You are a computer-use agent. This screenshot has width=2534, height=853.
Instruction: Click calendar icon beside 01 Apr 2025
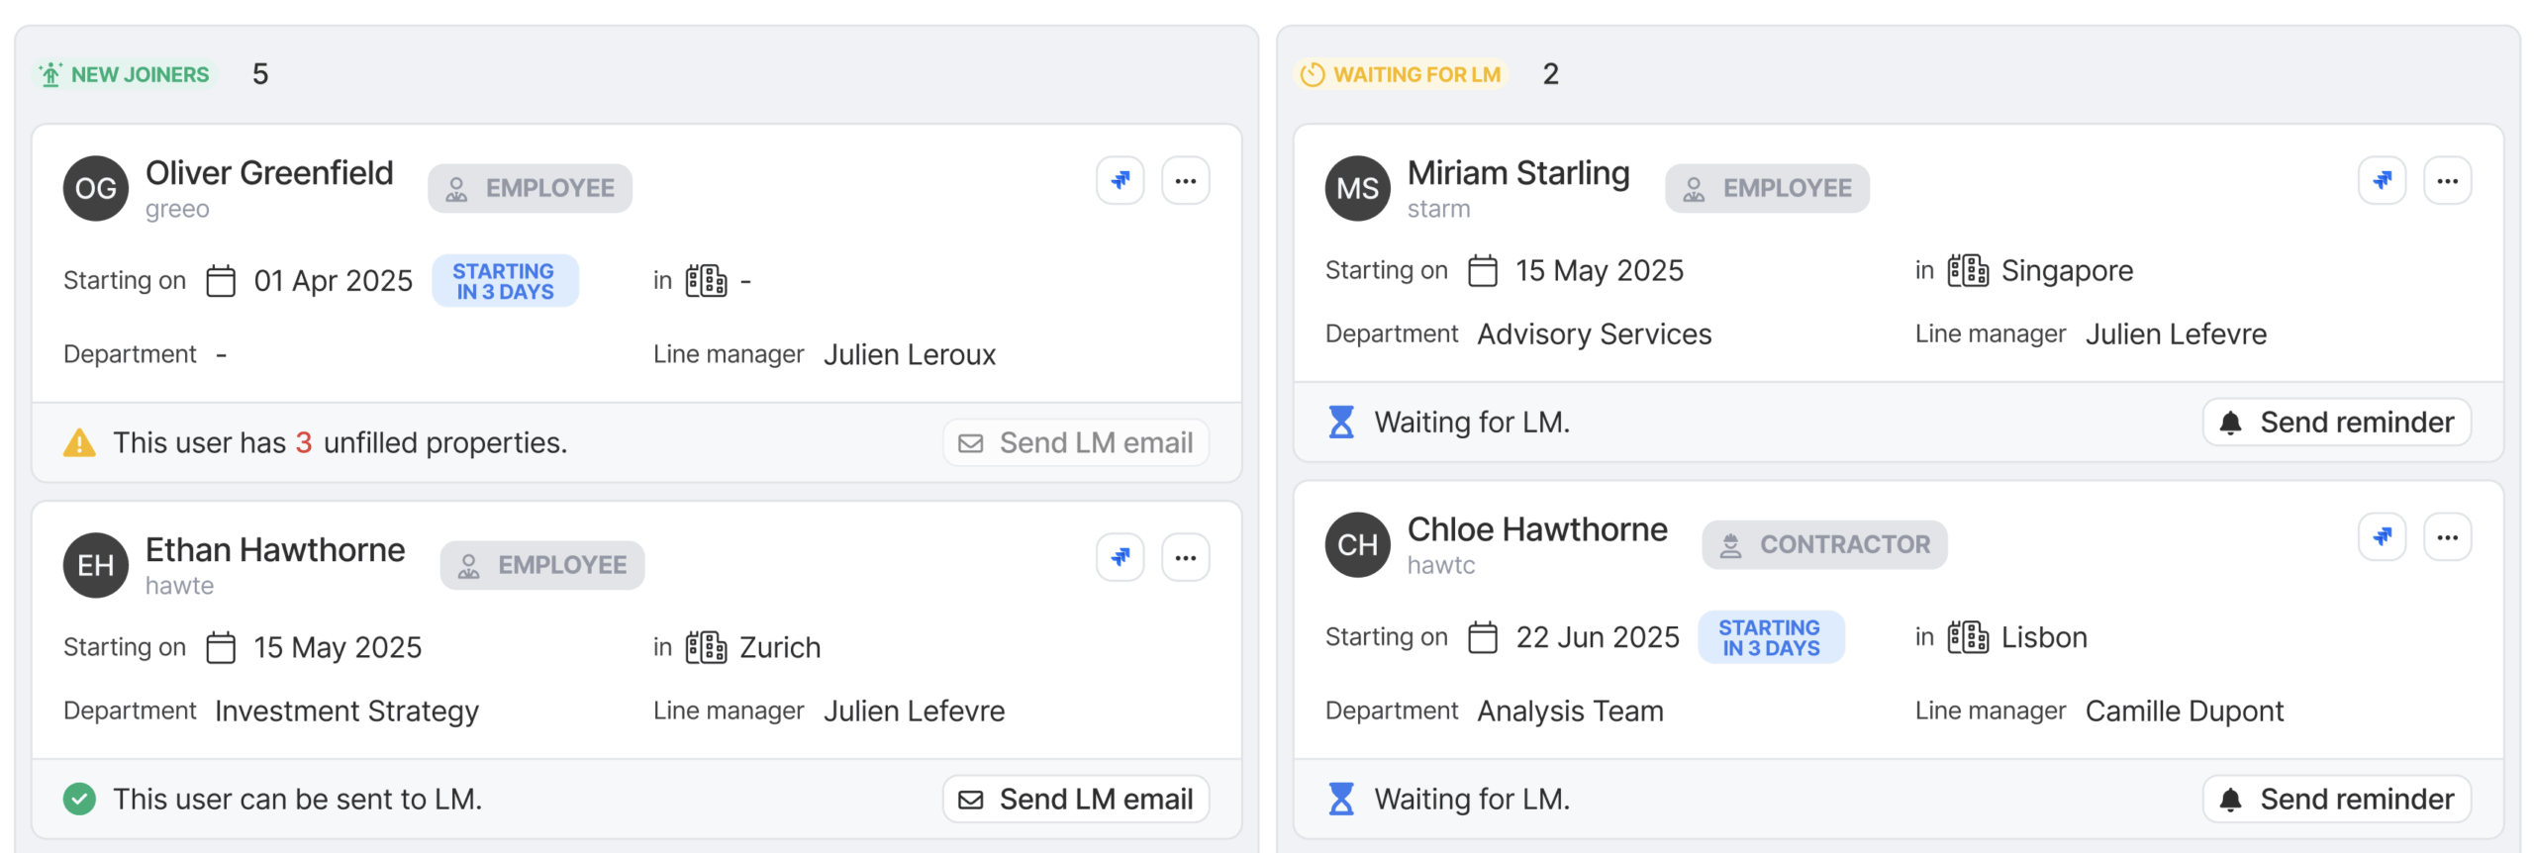coord(221,281)
